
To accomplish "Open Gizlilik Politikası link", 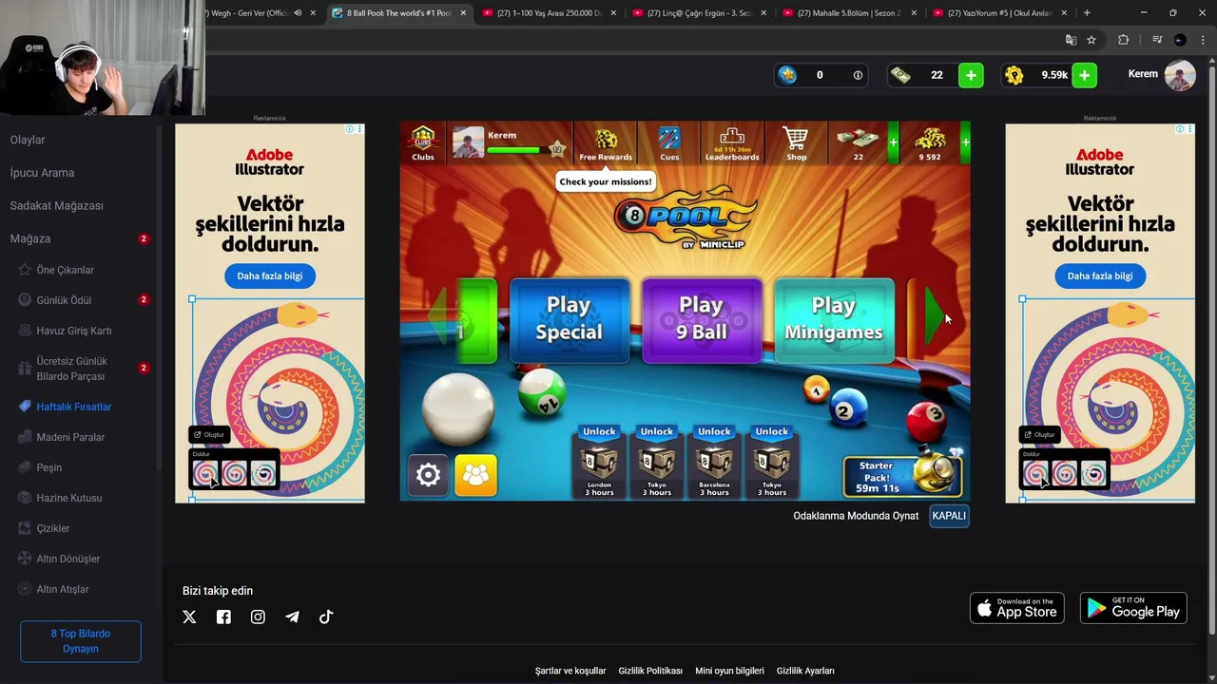I will click(x=650, y=671).
